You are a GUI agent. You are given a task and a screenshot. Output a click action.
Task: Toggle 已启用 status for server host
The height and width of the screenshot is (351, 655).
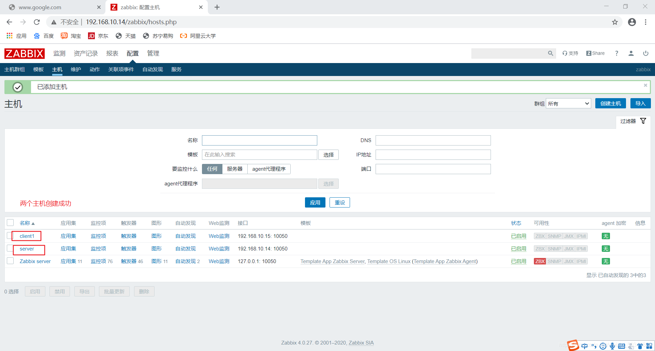(519, 249)
